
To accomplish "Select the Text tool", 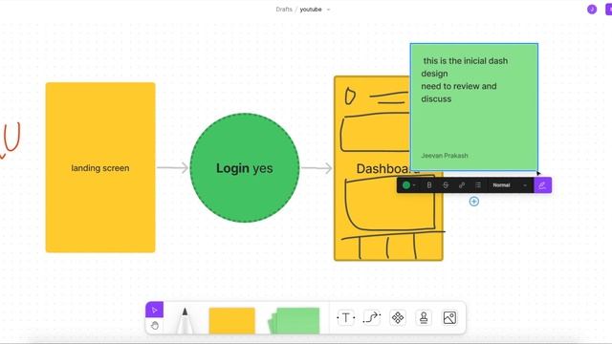I will point(346,318).
